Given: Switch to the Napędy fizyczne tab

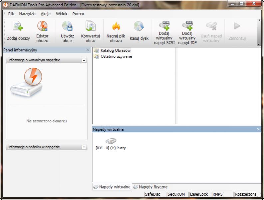Looking at the screenshot, I should tap(150, 187).
